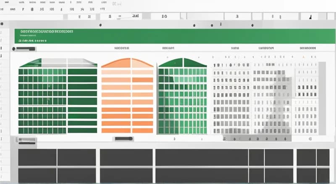Click the dark pill slider below the orange chart
Image resolution: width=336 pixels, height=184 pixels.
pos(123,138)
